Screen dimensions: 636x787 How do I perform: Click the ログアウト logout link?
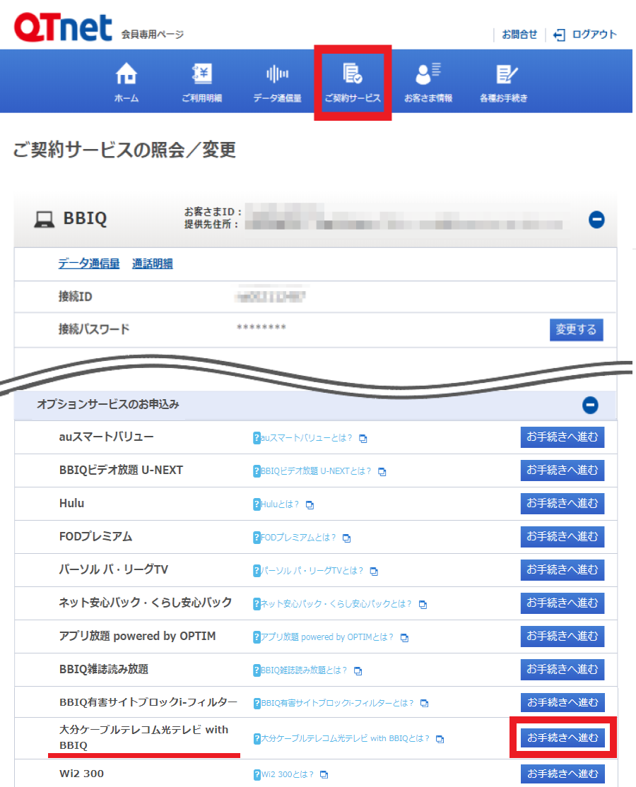click(x=586, y=35)
